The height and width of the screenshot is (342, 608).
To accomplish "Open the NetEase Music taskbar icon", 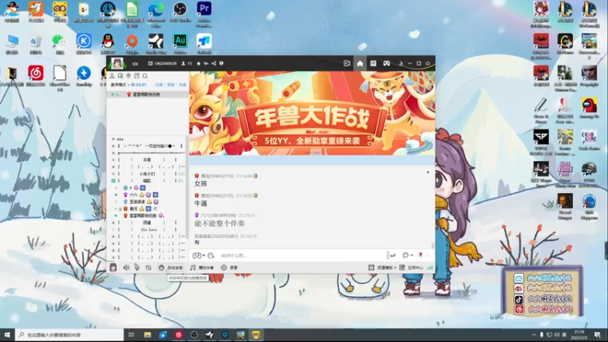I will [x=179, y=334].
